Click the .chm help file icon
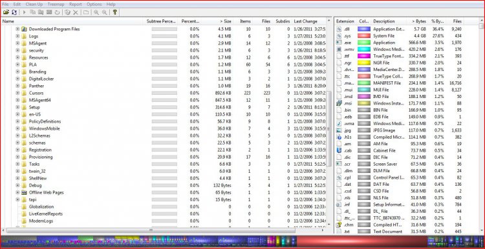485x249 pixels. 339,224
